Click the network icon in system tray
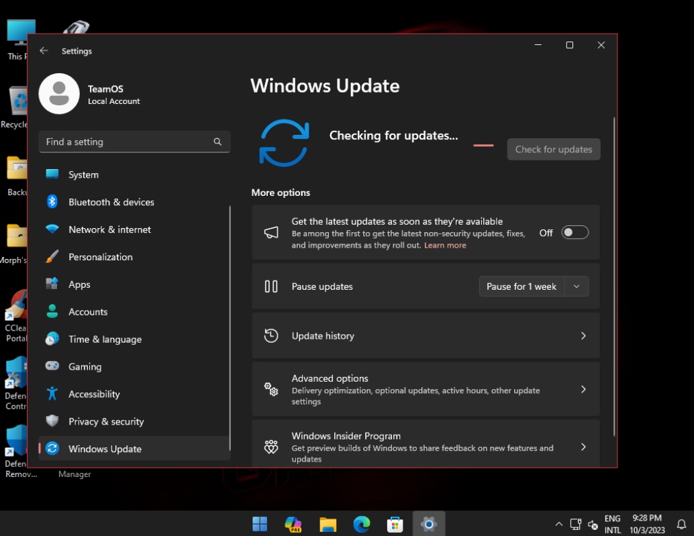The image size is (694, 536). [x=575, y=525]
